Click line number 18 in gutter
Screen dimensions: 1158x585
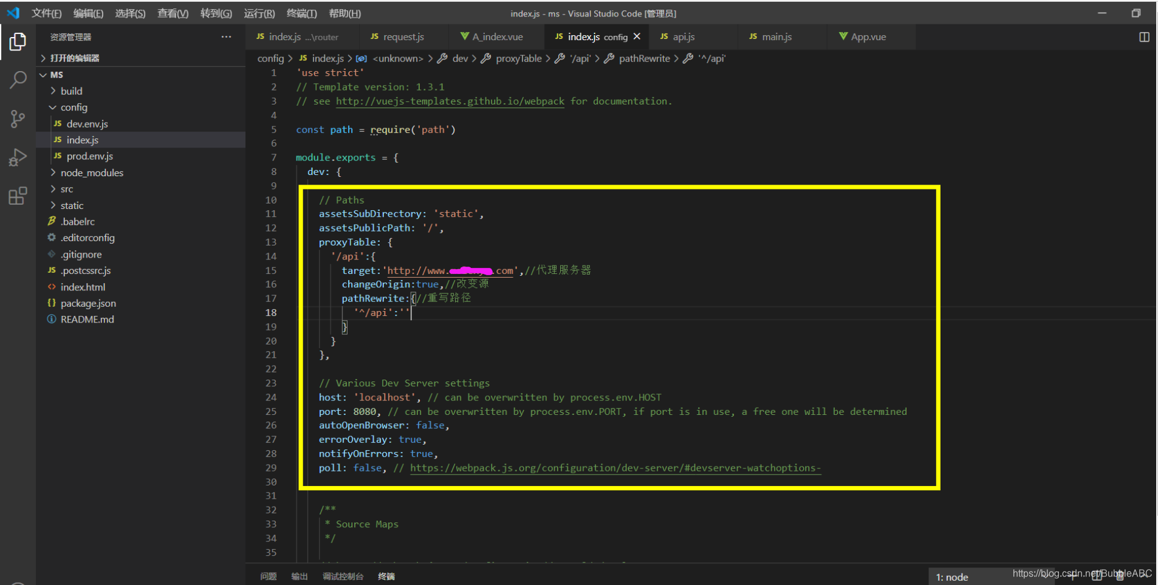pyautogui.click(x=270, y=312)
